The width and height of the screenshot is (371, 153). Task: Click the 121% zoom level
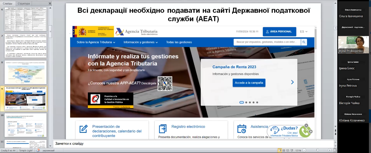pyautogui.click(x=298, y=151)
